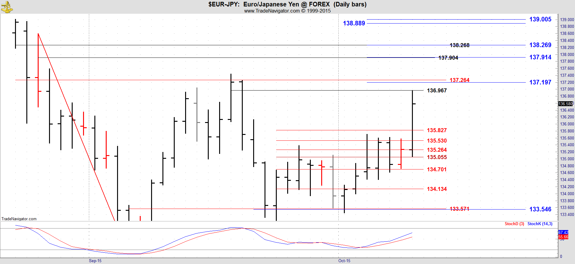Click the $EUR-JPY chart title
575x264 pixels.
[287, 4]
